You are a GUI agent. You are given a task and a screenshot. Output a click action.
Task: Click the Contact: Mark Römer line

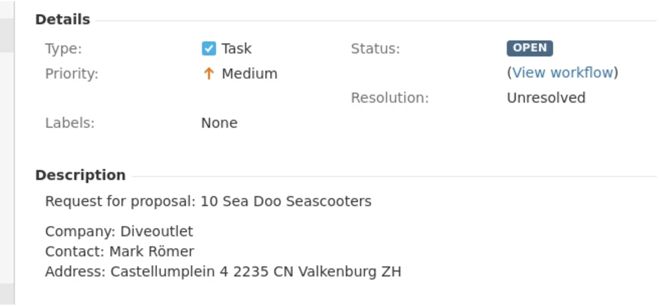[119, 252]
